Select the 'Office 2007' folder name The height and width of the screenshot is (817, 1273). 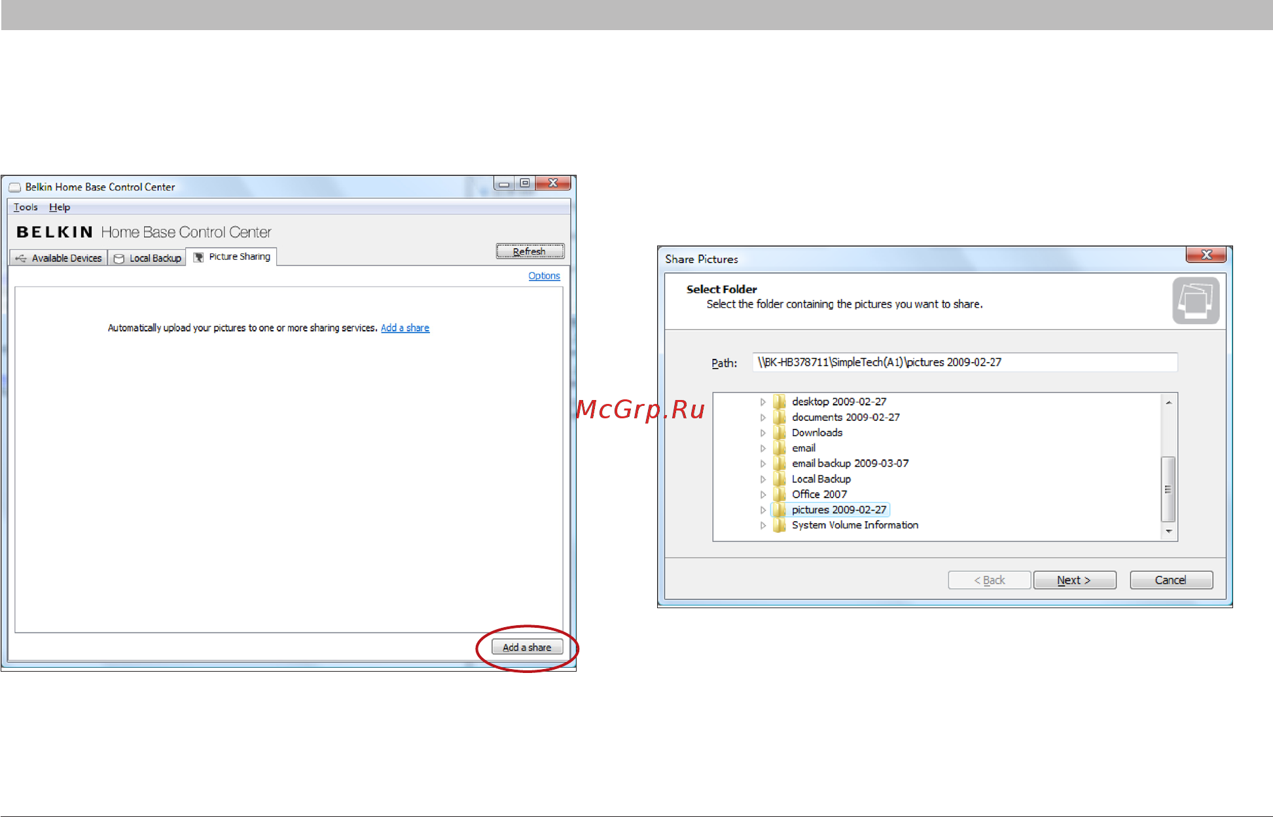[819, 494]
